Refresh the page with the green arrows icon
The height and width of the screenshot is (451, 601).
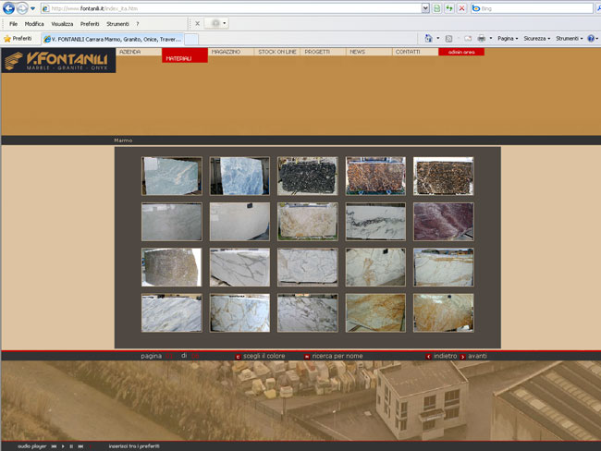click(x=449, y=8)
